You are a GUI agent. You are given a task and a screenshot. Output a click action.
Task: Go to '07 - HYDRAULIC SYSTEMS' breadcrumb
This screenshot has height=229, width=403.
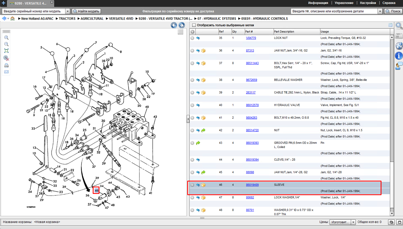[217, 19]
